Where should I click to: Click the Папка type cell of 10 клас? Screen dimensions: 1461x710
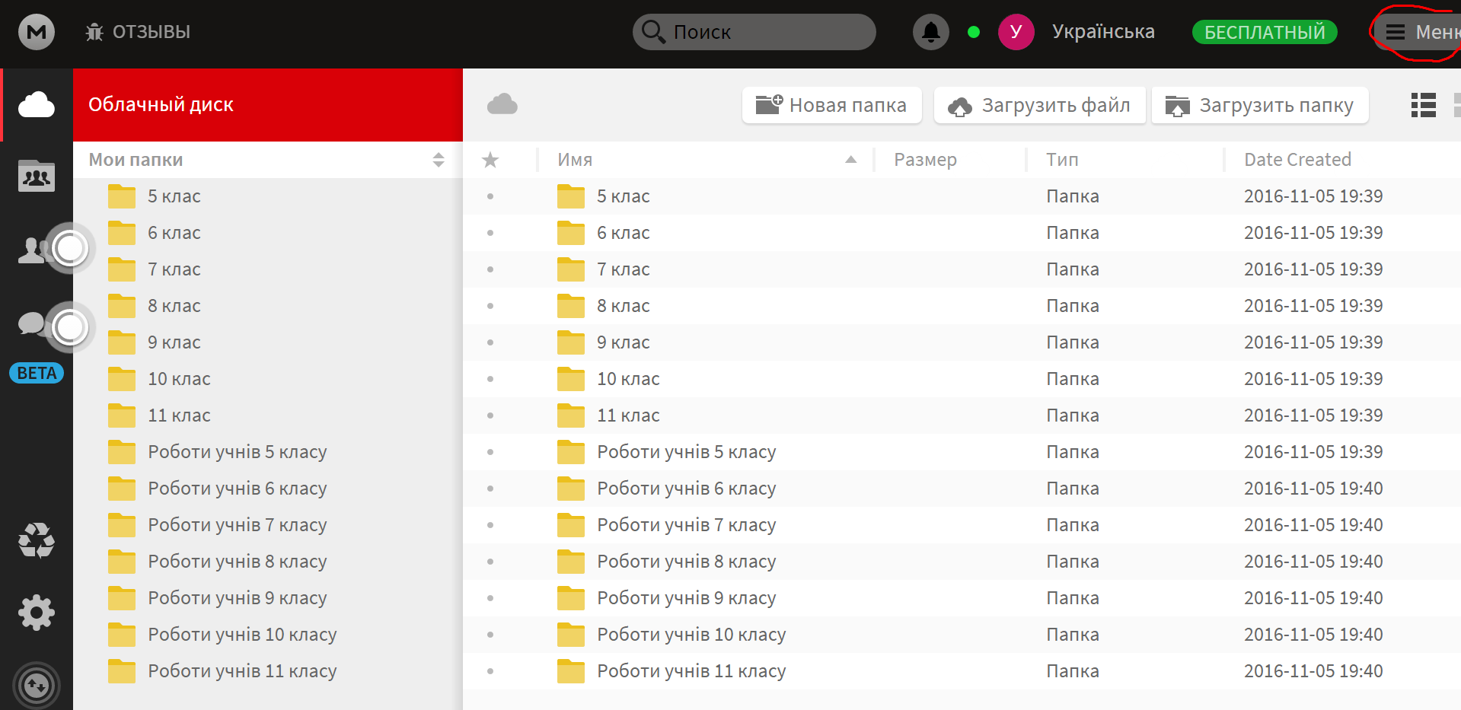pyautogui.click(x=1073, y=379)
